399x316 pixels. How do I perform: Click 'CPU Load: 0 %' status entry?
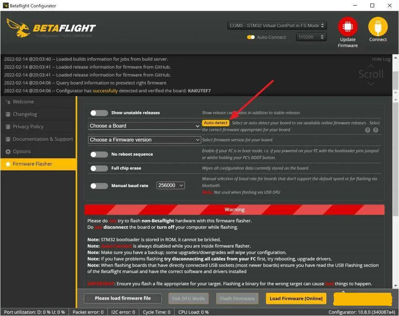194,312
